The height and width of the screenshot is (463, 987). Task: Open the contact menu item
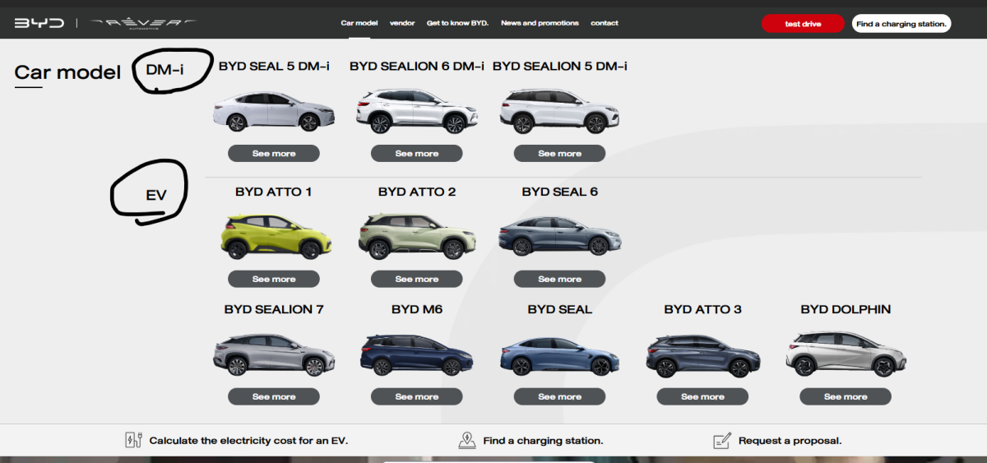tap(605, 23)
